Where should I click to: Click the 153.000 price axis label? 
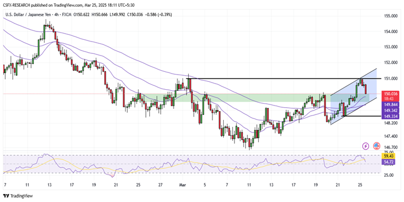[x=390, y=47]
